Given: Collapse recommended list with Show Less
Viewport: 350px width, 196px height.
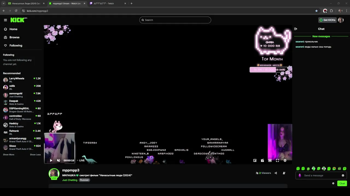Looking at the screenshot, I should 35,155.
